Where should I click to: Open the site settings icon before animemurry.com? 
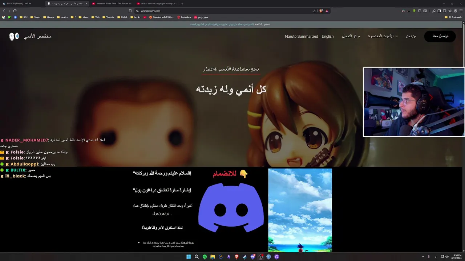click(x=137, y=11)
